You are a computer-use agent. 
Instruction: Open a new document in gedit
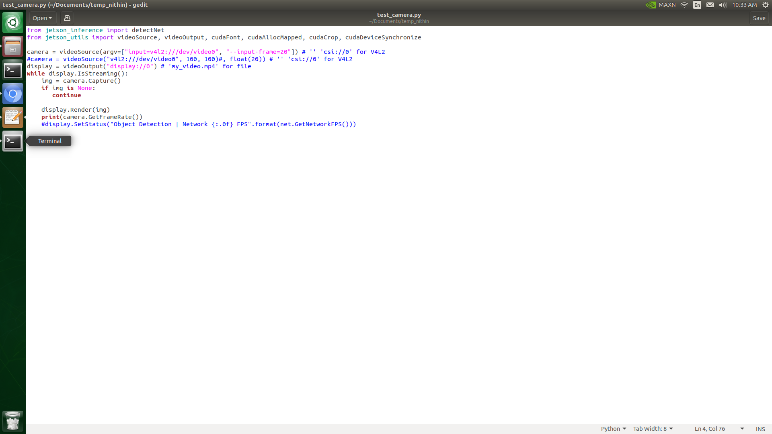click(67, 18)
